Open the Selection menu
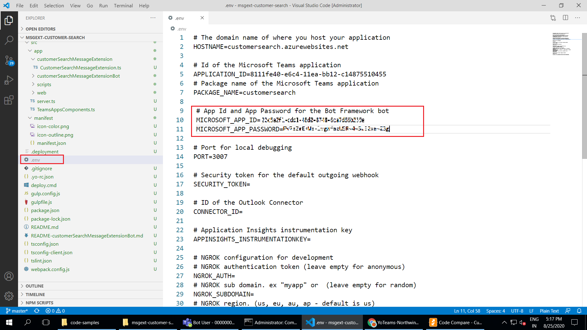The width and height of the screenshot is (587, 330). (54, 5)
